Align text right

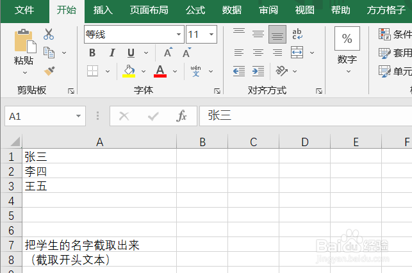coord(277,53)
